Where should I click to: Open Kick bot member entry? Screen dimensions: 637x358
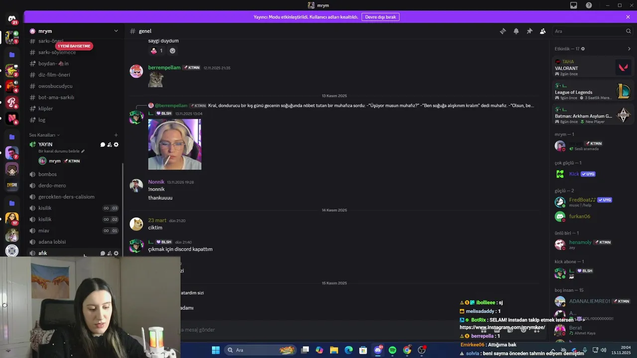pyautogui.click(x=593, y=174)
